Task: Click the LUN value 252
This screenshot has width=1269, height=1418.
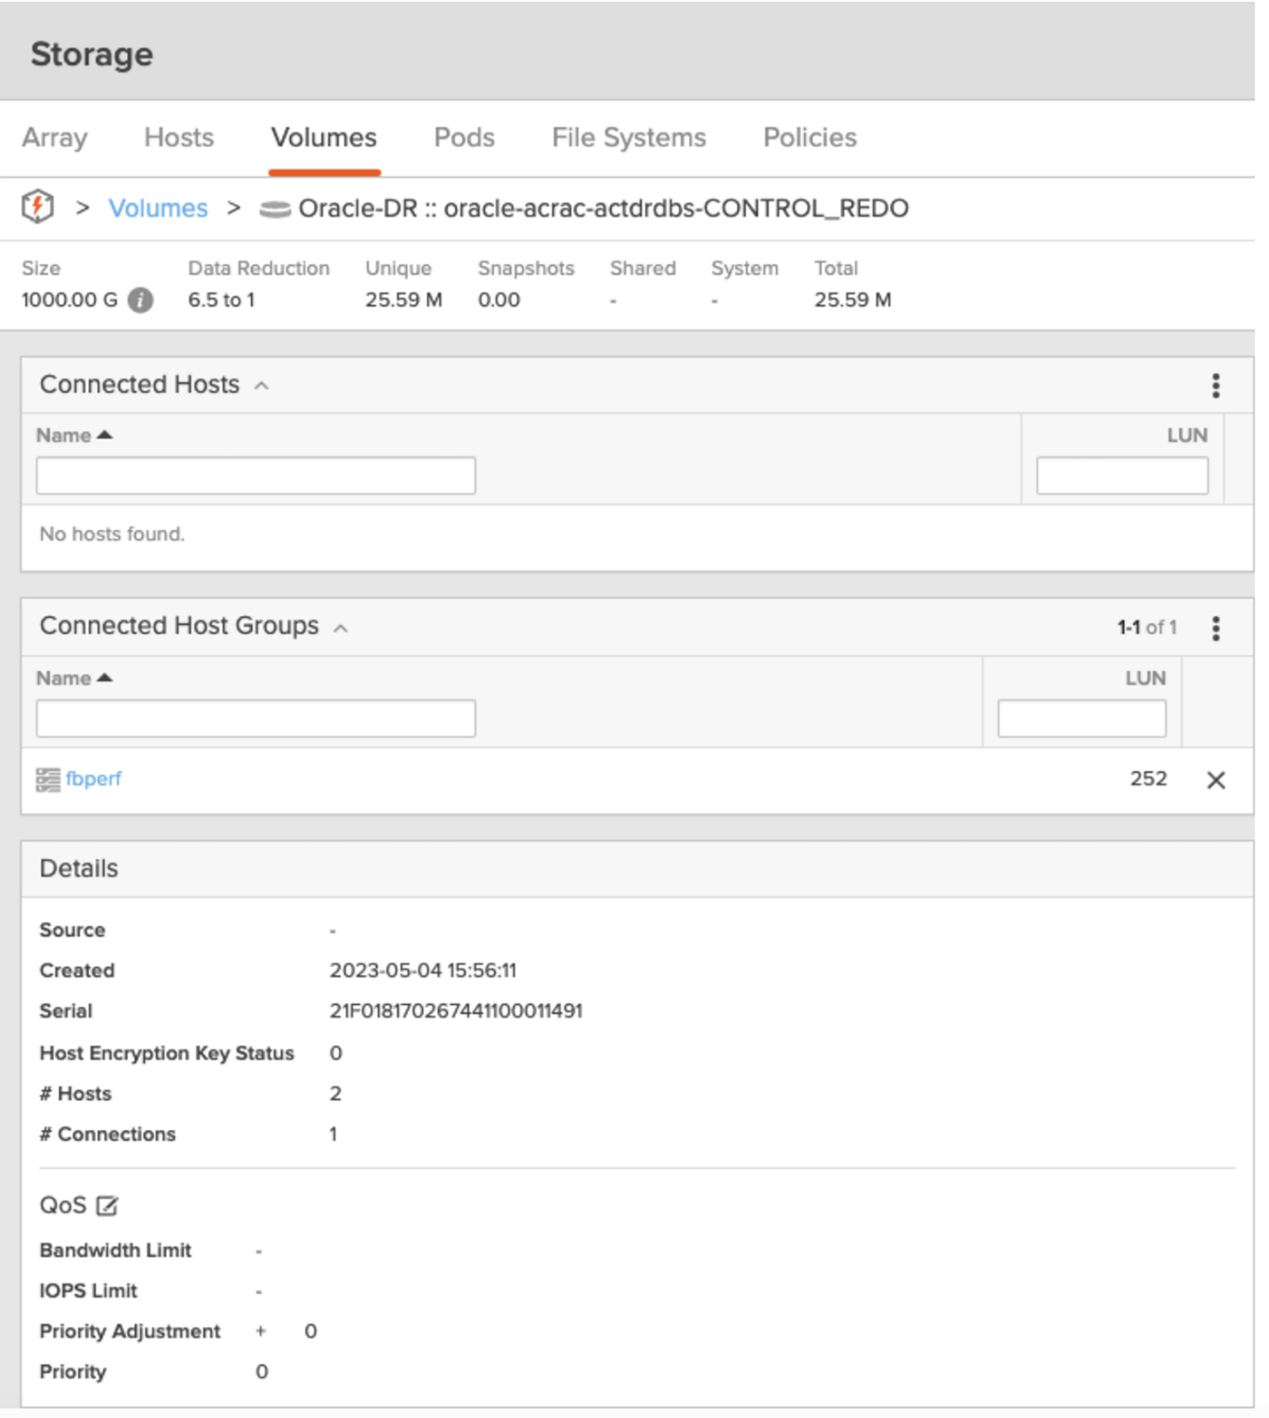Action: [1148, 779]
